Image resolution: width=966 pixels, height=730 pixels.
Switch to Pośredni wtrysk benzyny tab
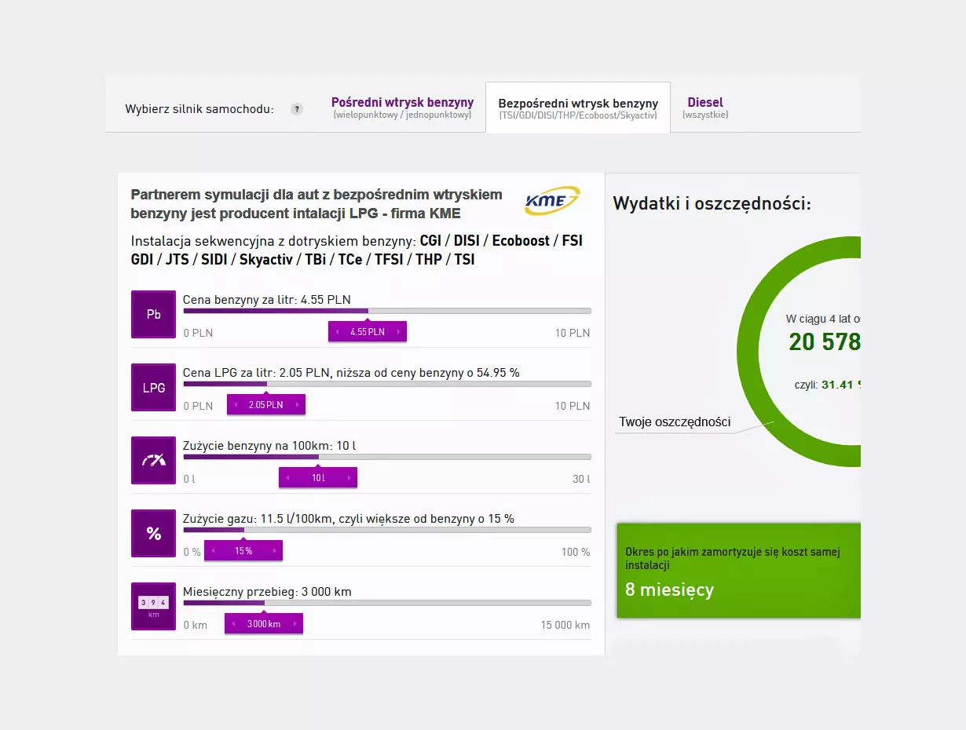click(x=402, y=108)
